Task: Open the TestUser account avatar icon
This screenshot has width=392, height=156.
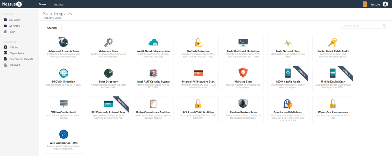Action: tap(385, 4)
